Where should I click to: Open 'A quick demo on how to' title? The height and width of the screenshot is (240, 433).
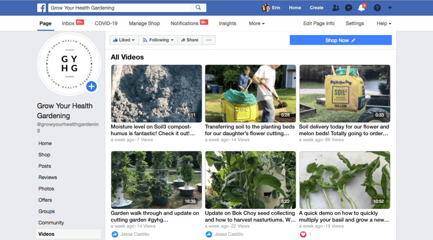click(344, 216)
